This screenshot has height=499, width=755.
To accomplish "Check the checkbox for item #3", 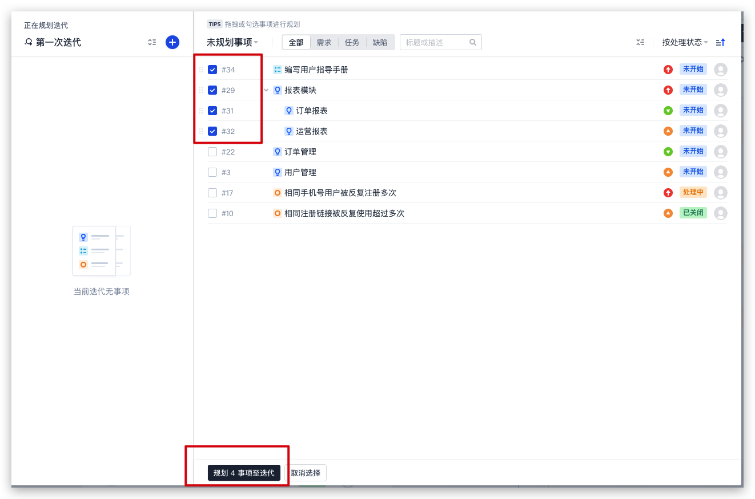I will (212, 172).
